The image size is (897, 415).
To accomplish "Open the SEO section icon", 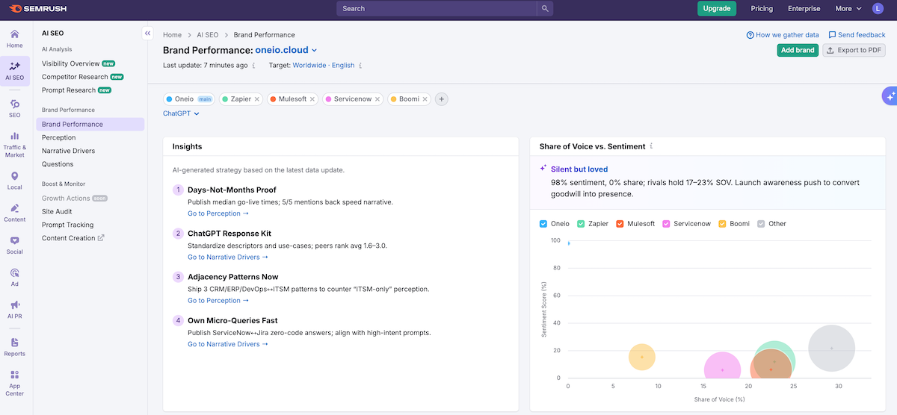I will click(x=15, y=108).
